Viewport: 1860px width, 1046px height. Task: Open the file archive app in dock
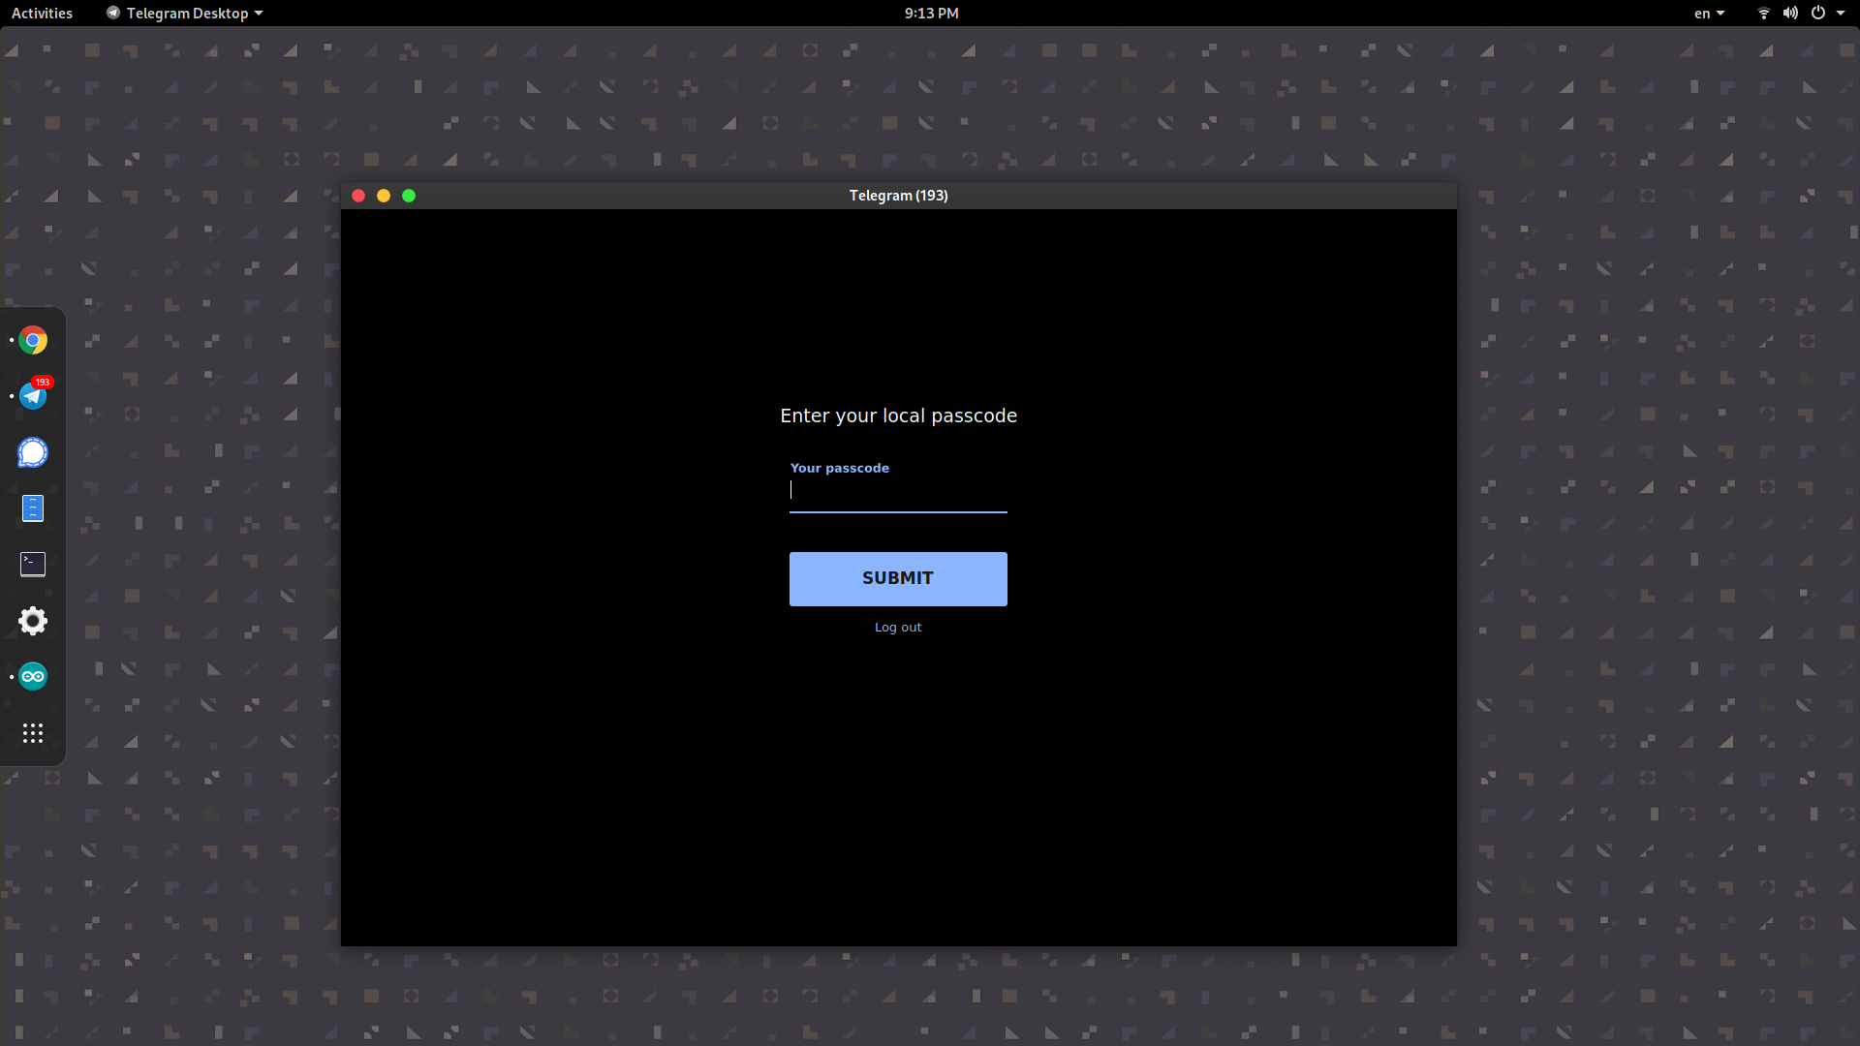coord(33,508)
